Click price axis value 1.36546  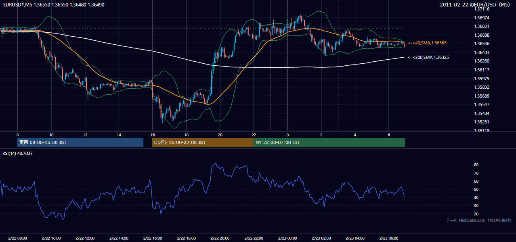tap(482, 44)
